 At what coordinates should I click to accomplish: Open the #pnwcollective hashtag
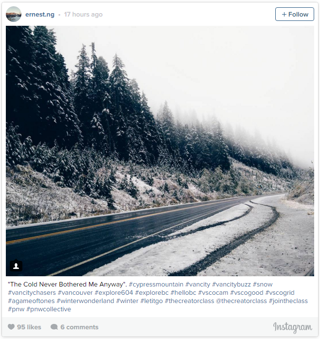(x=49, y=309)
